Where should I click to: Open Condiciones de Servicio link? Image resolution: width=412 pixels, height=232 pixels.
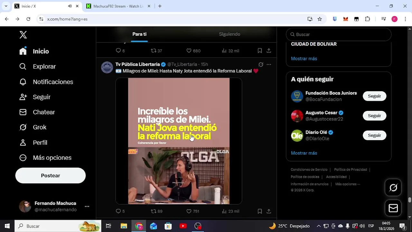309,169
